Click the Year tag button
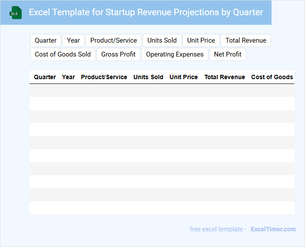305x247 pixels. tap(73, 40)
